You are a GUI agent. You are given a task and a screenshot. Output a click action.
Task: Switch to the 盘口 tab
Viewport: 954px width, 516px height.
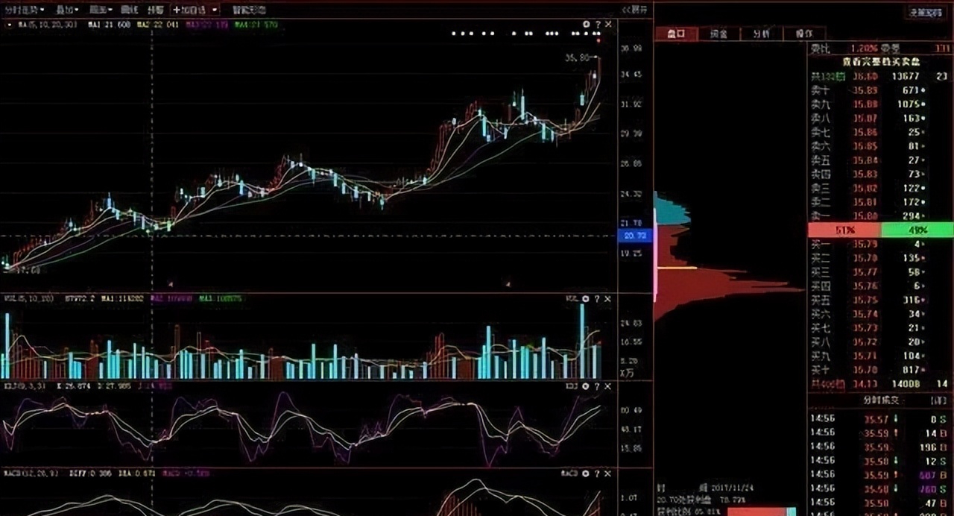pos(675,34)
